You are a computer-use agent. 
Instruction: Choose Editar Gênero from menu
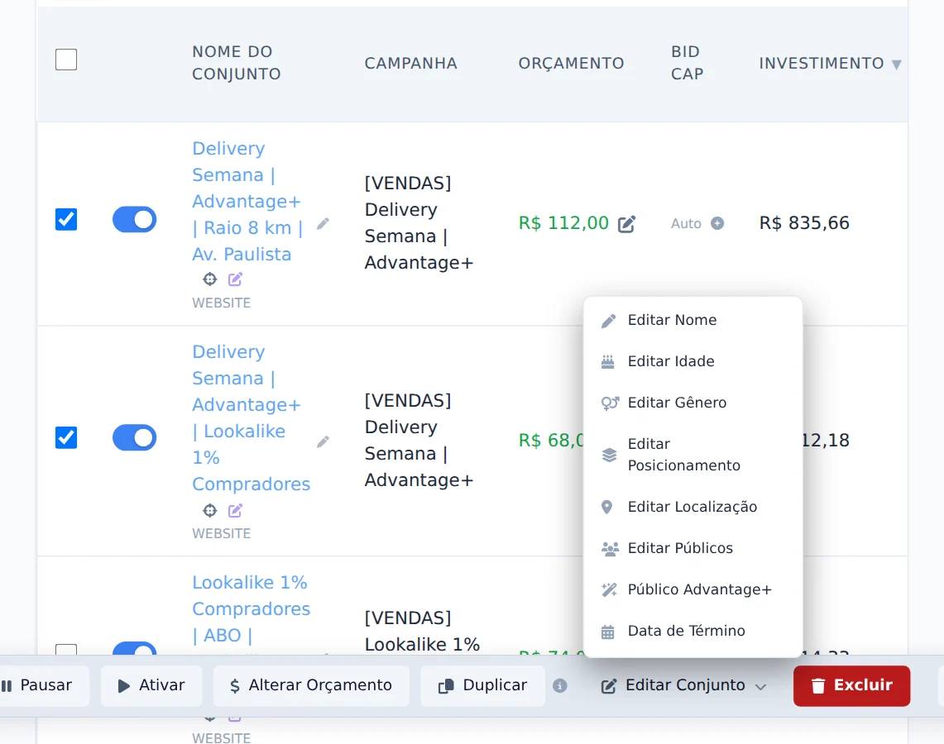pos(693,403)
